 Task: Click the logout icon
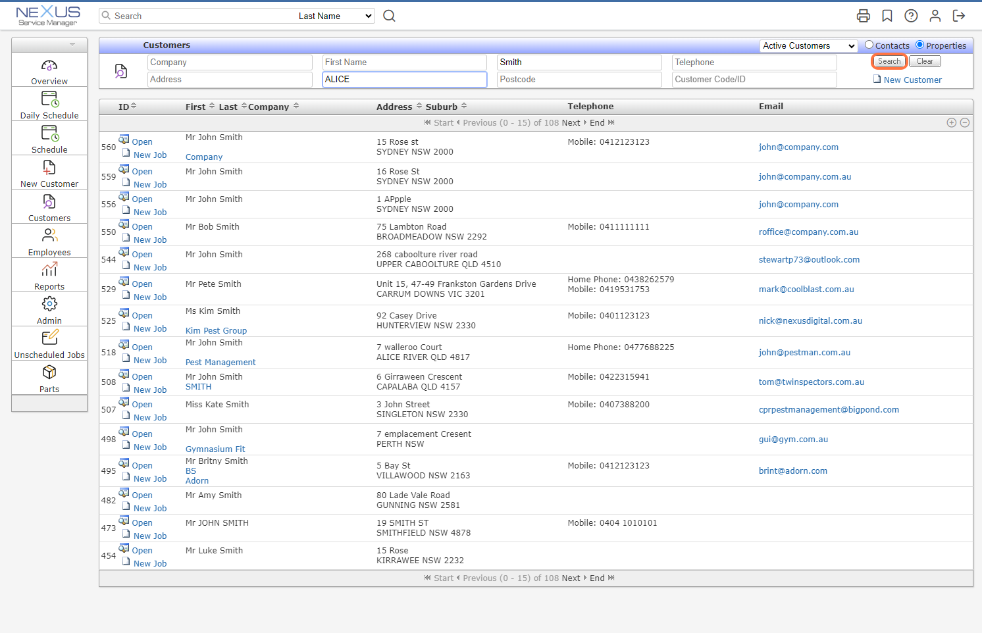tap(959, 15)
